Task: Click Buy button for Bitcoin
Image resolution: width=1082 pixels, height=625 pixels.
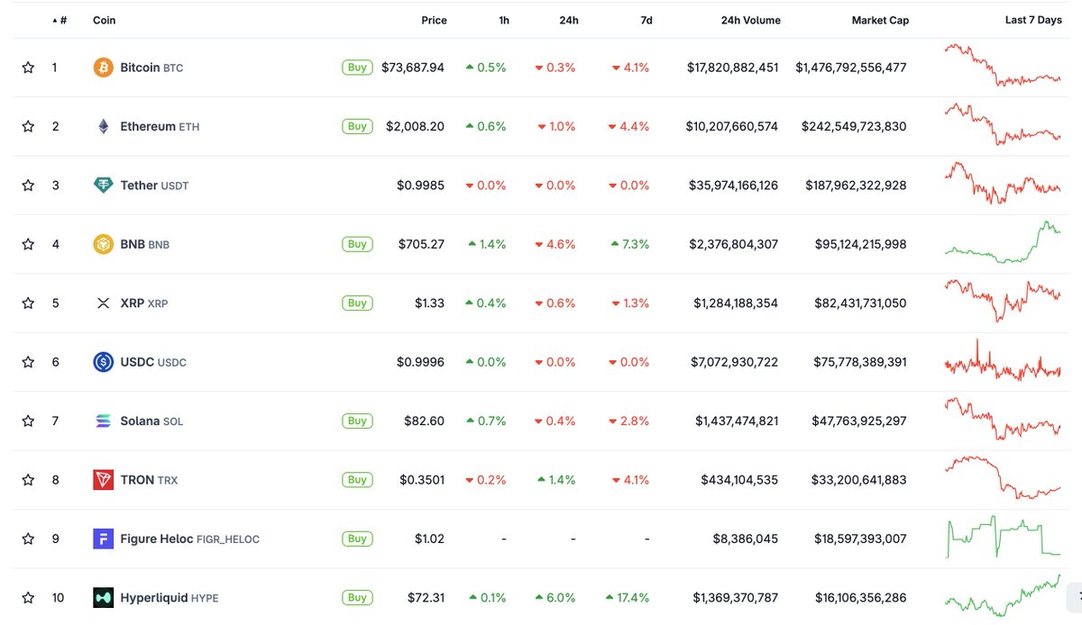Action: pyautogui.click(x=357, y=68)
